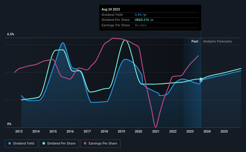Click the '2020' x-axis label
This screenshot has height=152, width=246.
point(138,131)
